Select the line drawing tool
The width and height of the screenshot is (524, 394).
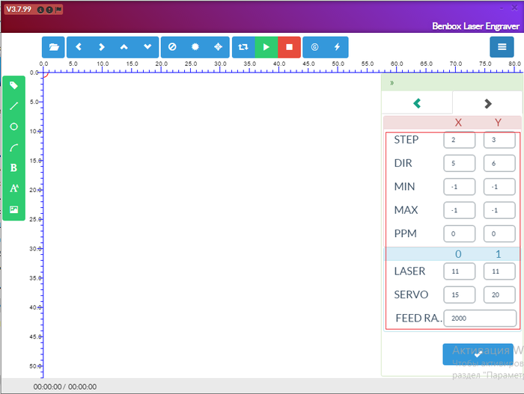(13, 106)
